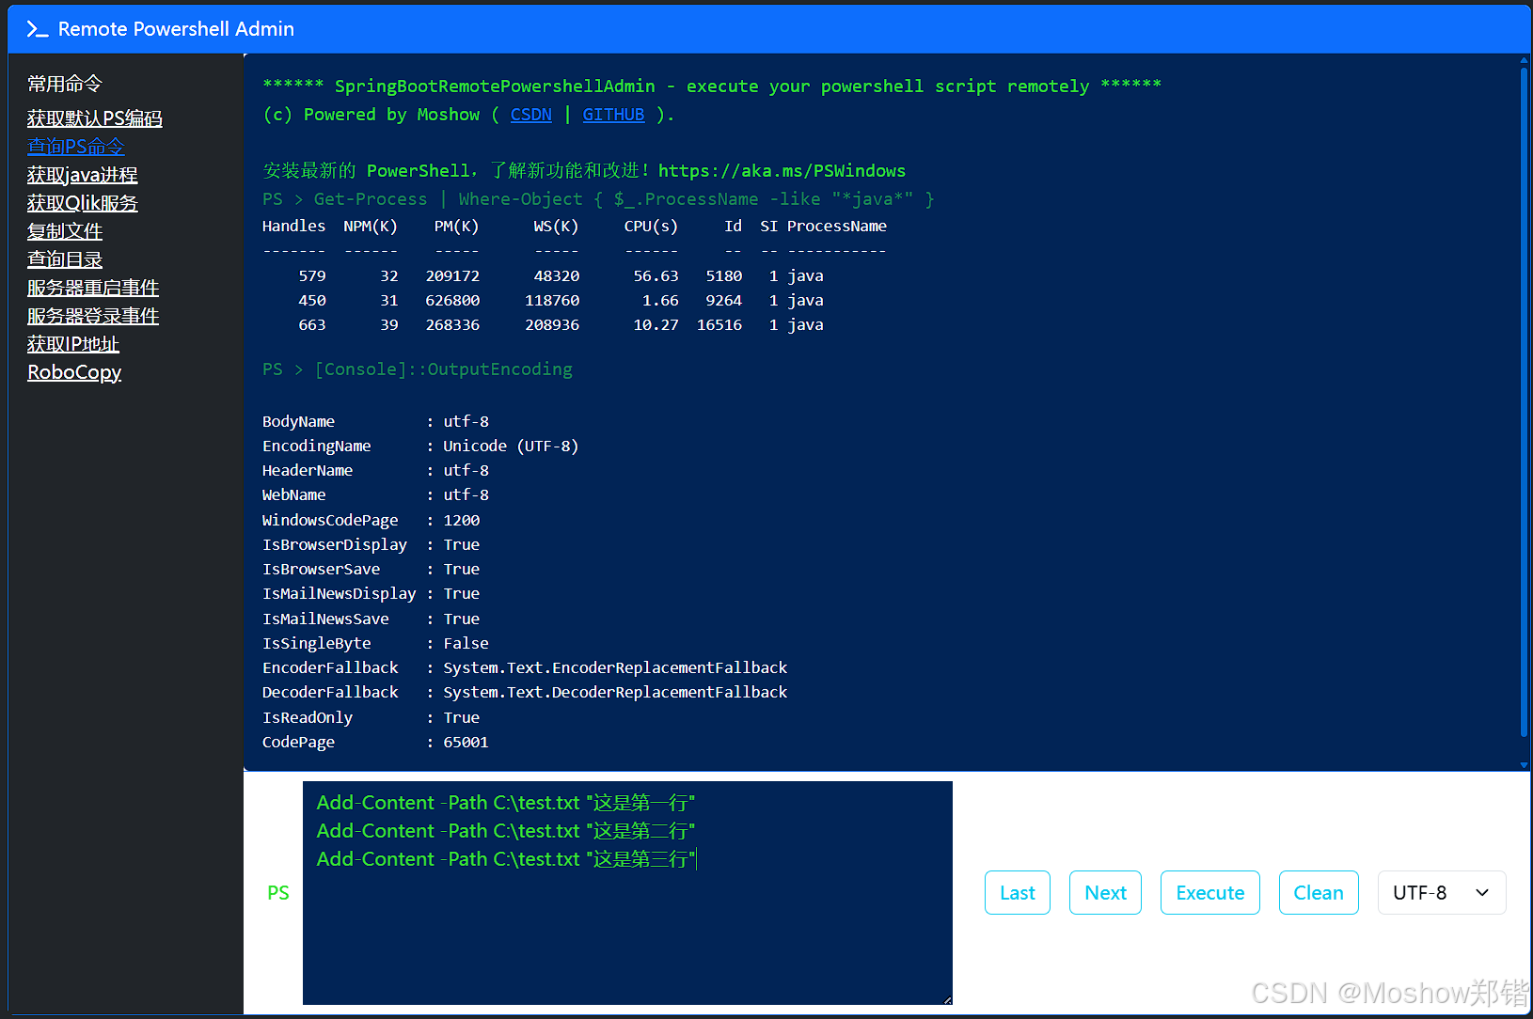Image resolution: width=1533 pixels, height=1019 pixels.
Task: Click the EncoderFallback output line
Action: (525, 667)
